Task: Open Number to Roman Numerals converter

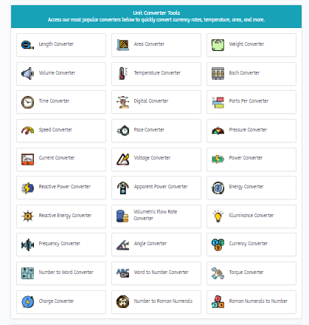Action: tap(156, 302)
